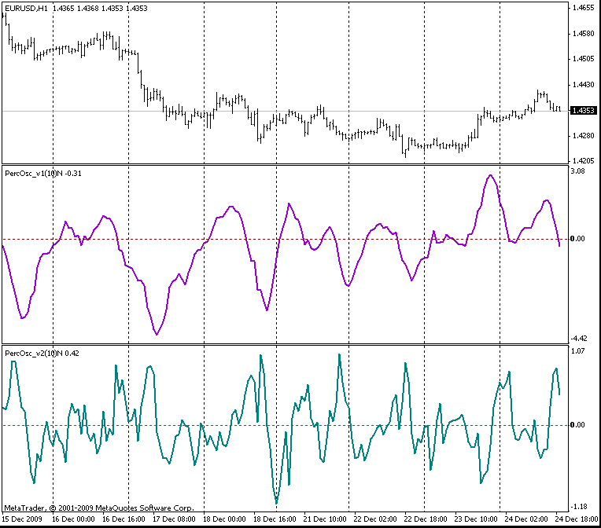The image size is (601, 528).
Task: Click the 15 Dec 2009 date label
Action: [x=22, y=519]
